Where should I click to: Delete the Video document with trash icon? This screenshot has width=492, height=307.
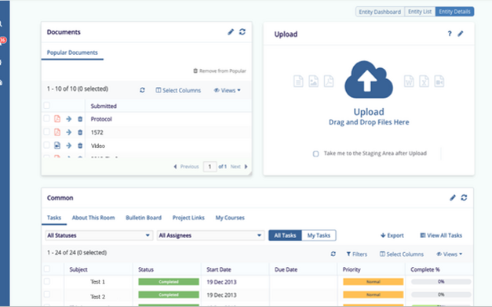[80, 146]
